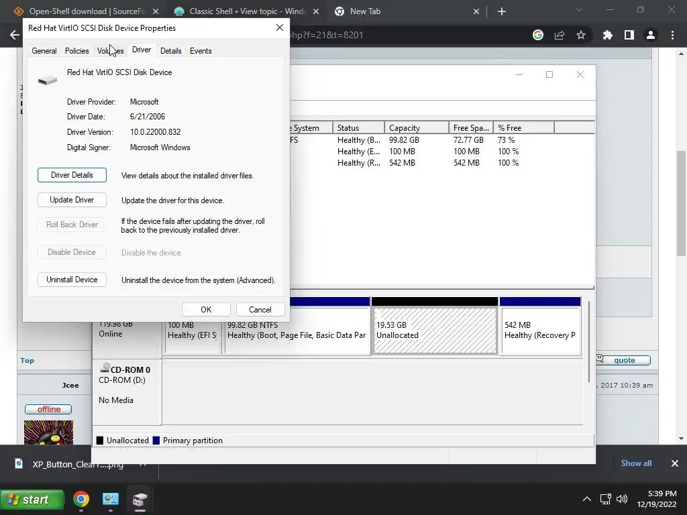Click Jcee's avatar image
The height and width of the screenshot is (515, 687).
click(48, 433)
